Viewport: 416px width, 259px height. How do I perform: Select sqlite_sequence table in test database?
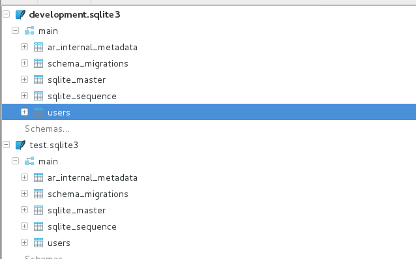(82, 227)
